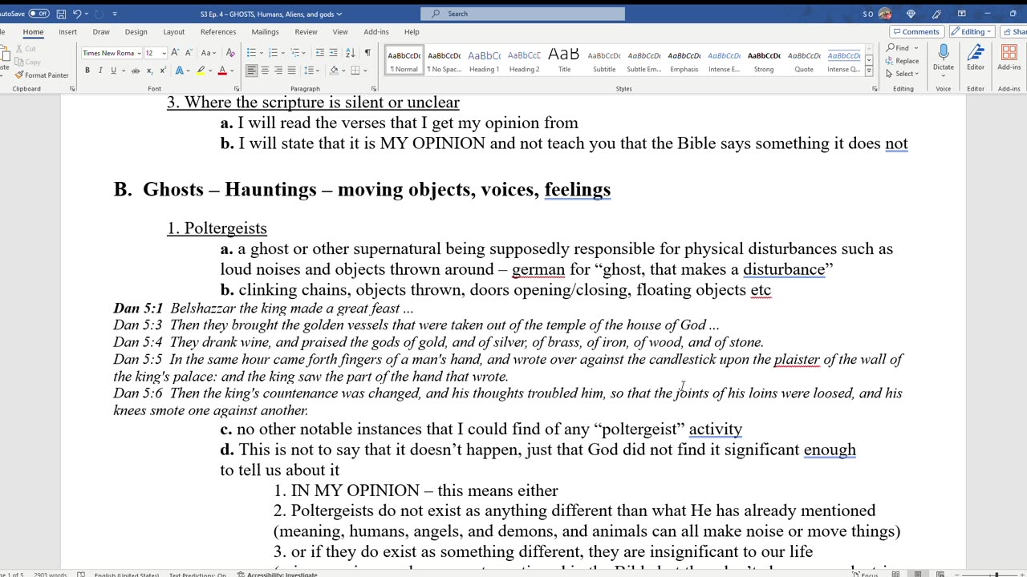Open the References tab
This screenshot has height=577, width=1027.
tap(218, 32)
